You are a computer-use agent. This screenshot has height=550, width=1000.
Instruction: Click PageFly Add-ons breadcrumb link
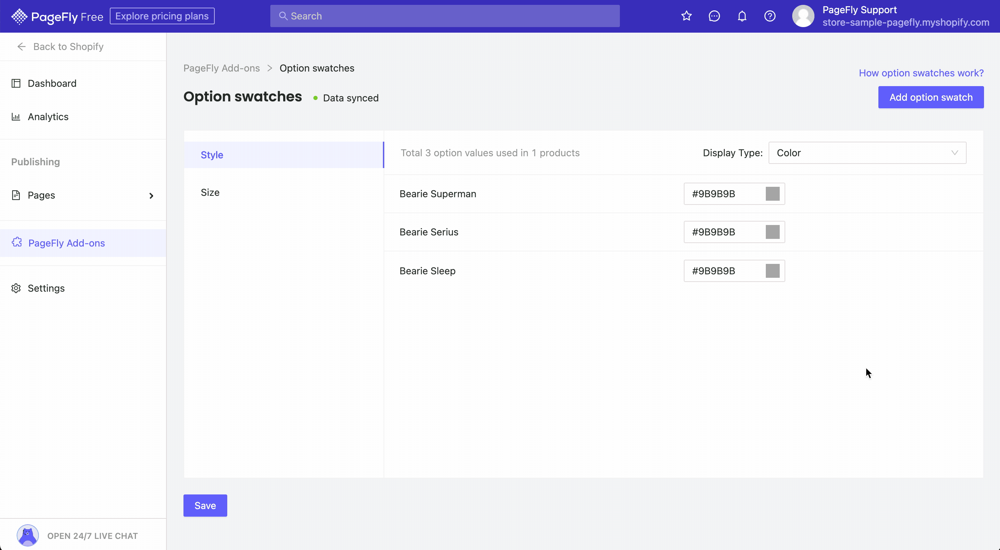[x=221, y=68]
